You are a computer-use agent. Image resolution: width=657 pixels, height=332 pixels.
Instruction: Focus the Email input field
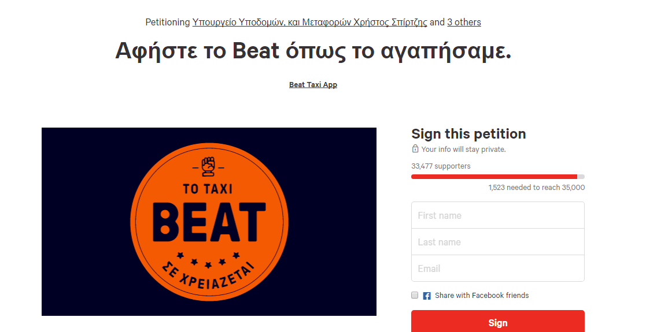498,268
